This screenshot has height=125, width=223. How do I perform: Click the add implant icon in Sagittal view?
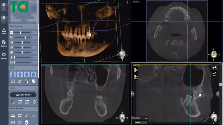pos(136,70)
